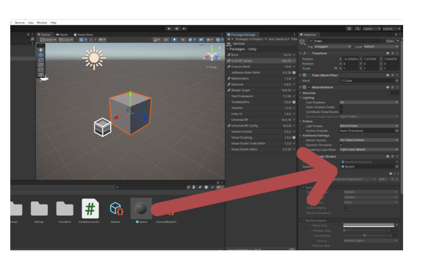Screen dimensions: 433x262
Task: Open Center pivot mode dropdown
Action: (48, 40)
